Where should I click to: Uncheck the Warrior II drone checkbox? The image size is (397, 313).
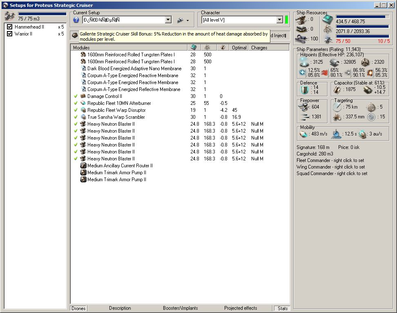tap(10, 33)
